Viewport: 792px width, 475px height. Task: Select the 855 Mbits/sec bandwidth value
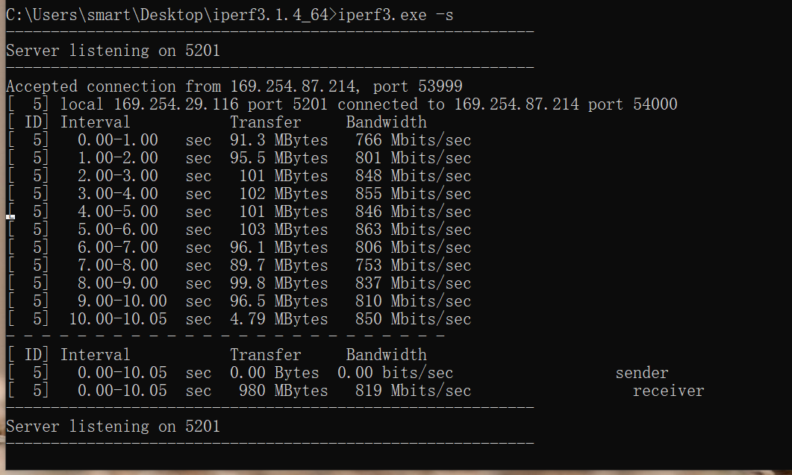coord(414,194)
